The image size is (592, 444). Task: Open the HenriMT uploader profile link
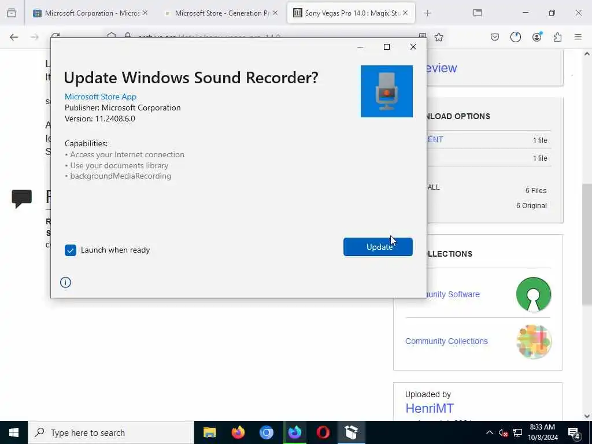coord(430,408)
